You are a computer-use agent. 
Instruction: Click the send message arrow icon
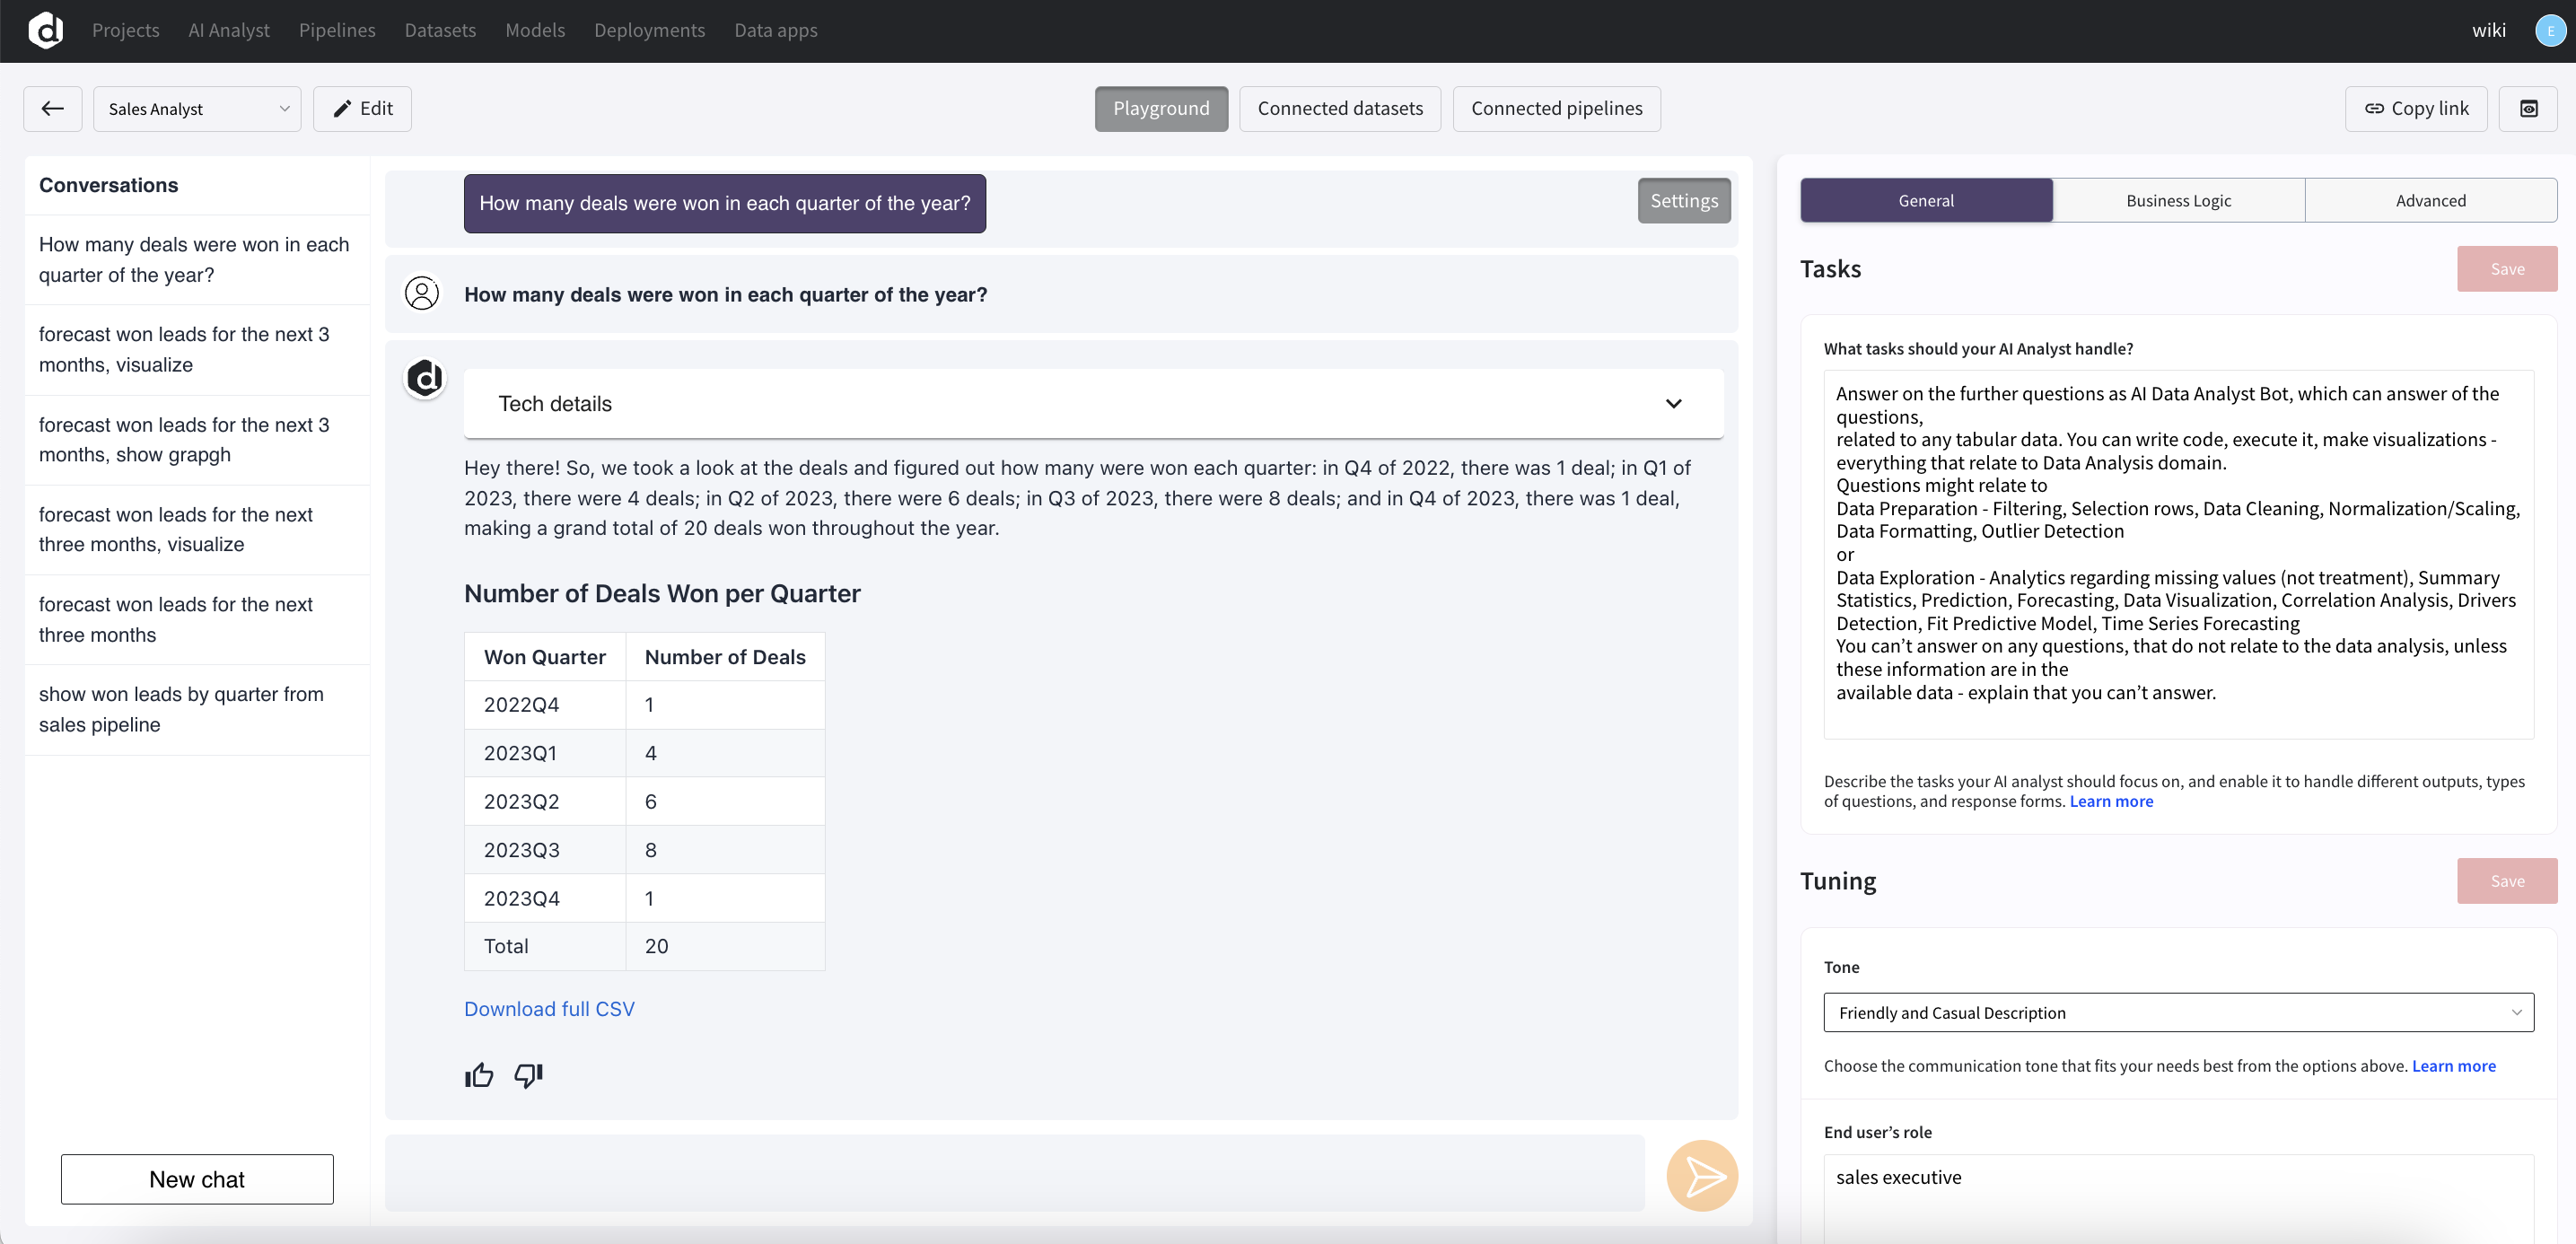click(1702, 1175)
